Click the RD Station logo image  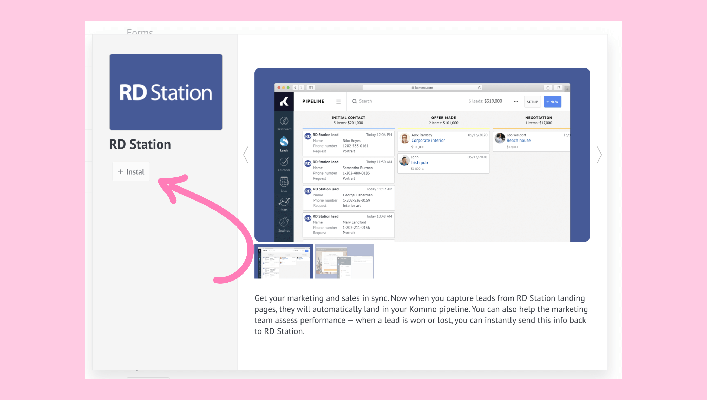[x=166, y=92]
